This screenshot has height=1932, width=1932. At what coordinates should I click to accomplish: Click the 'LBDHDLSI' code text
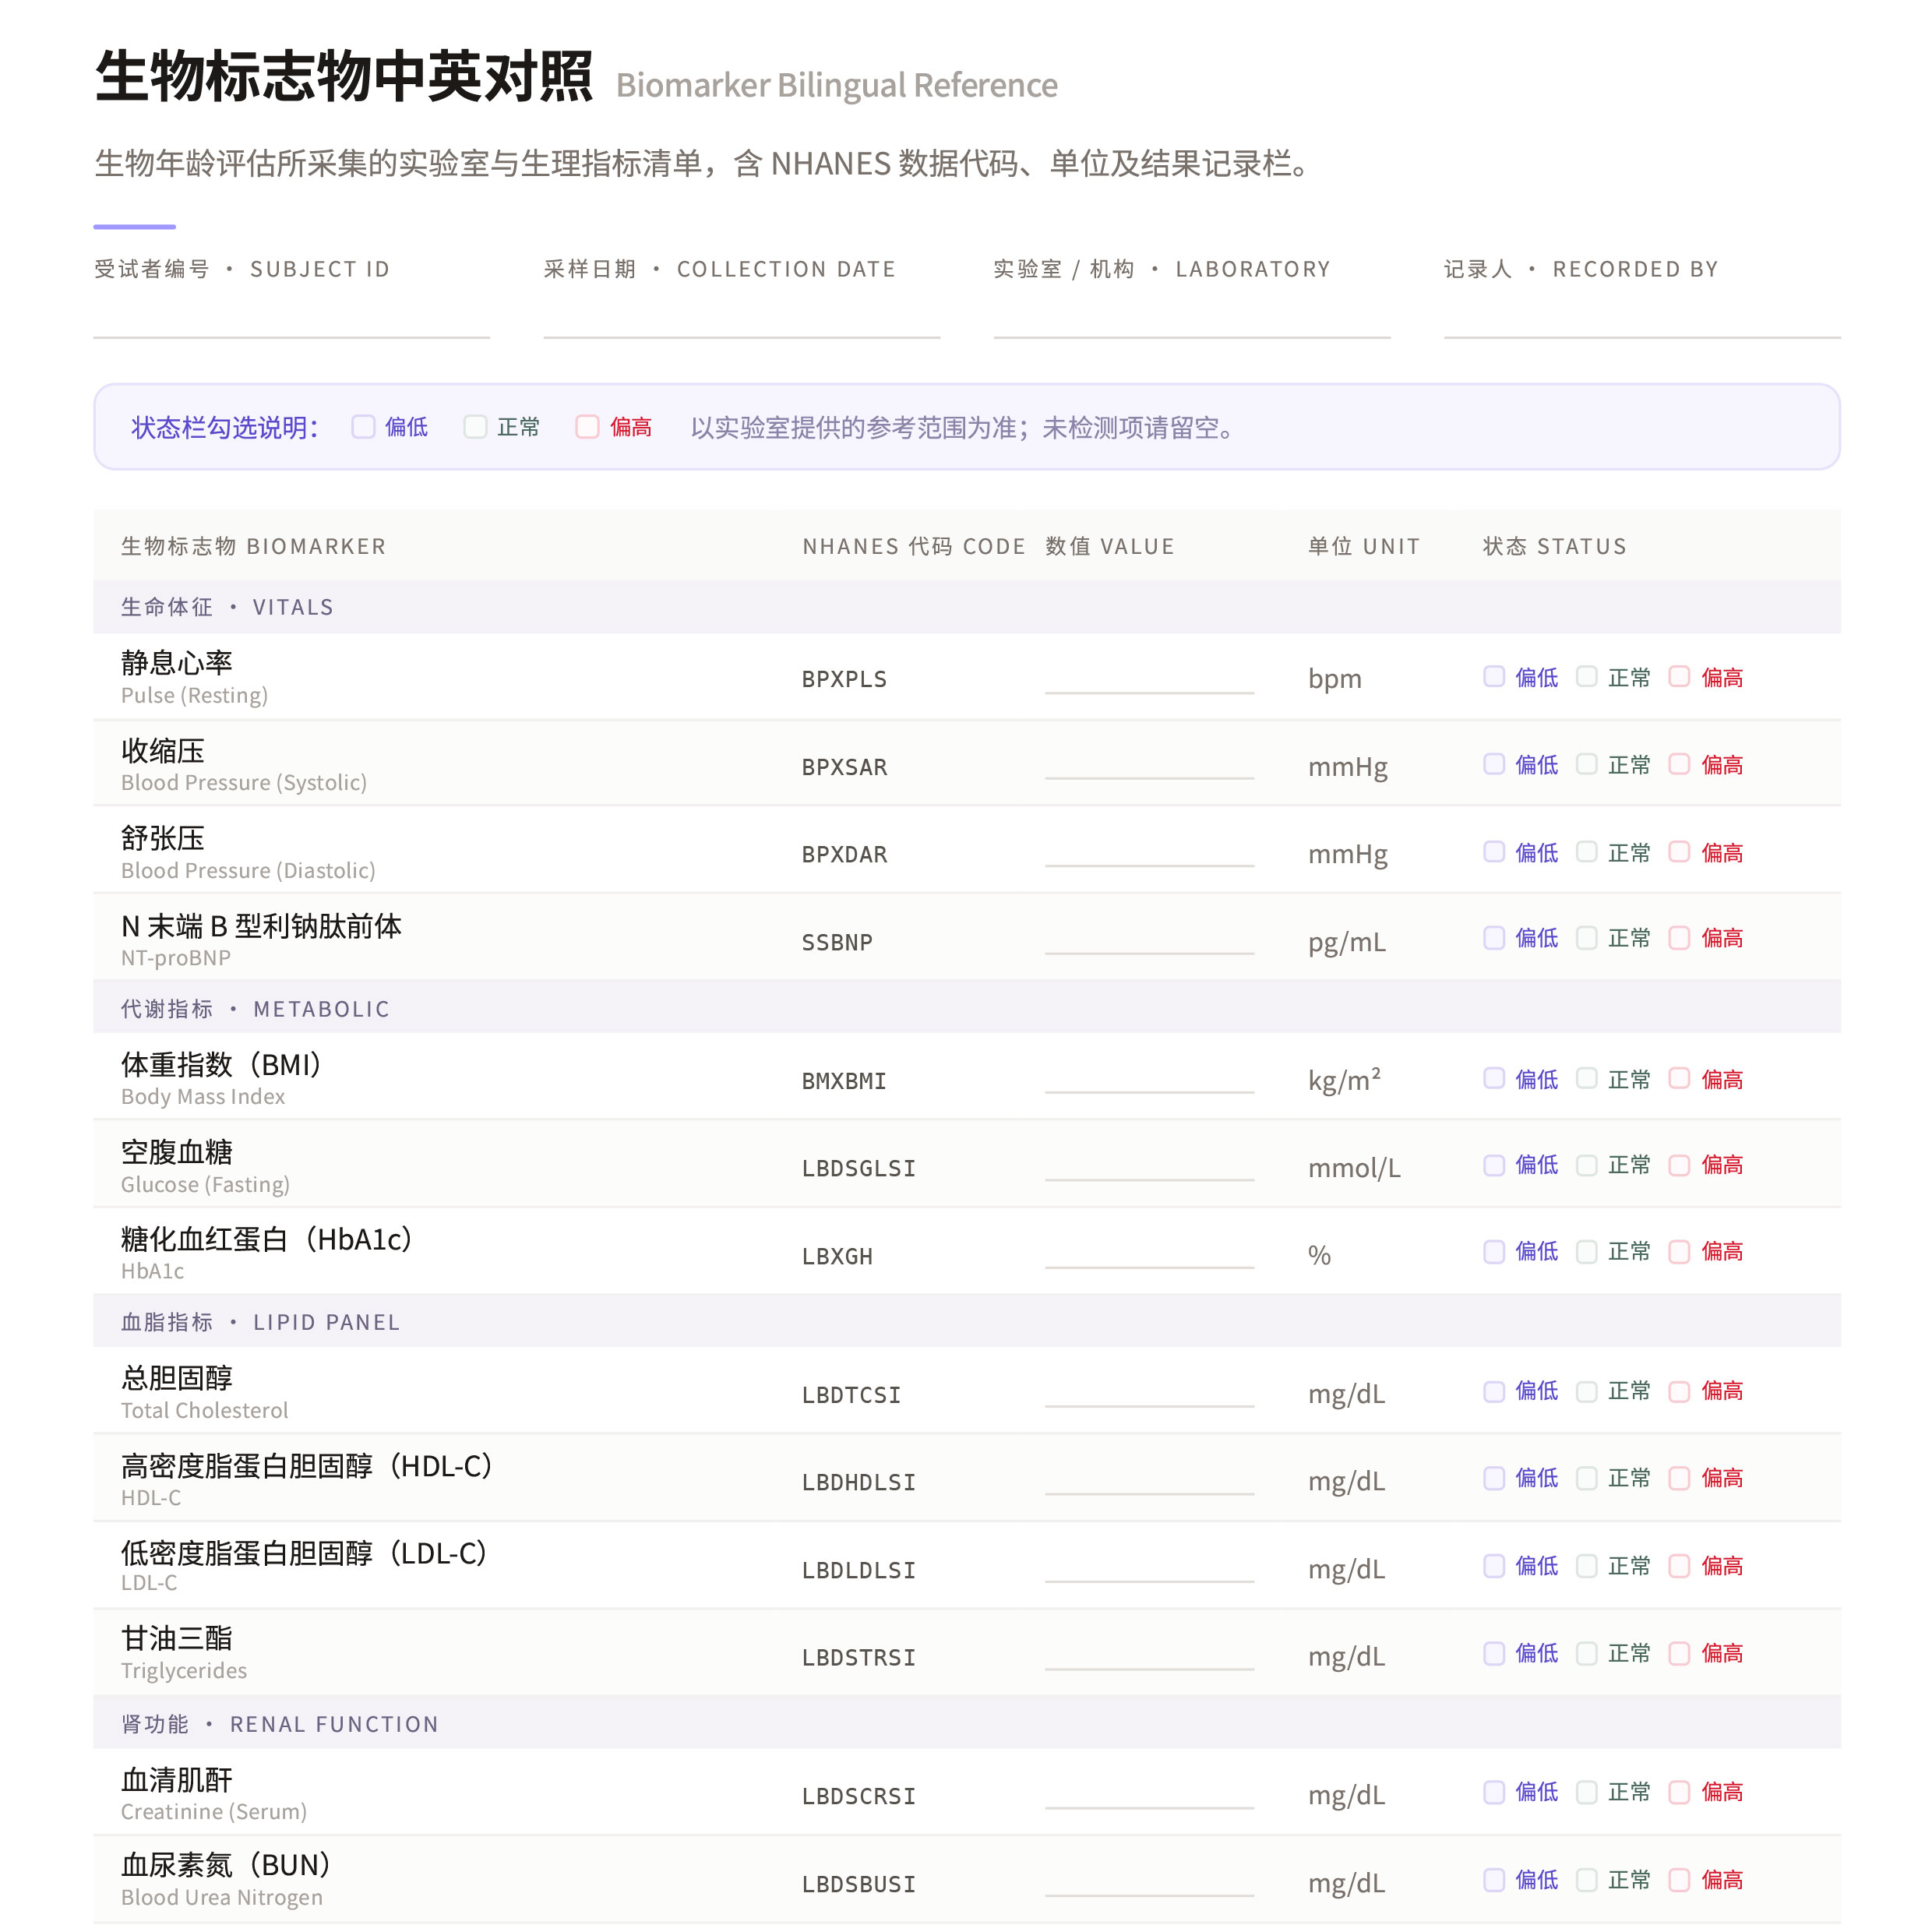(x=858, y=1482)
